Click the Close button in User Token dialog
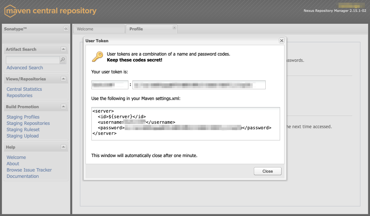The image size is (370, 216). [x=268, y=171]
